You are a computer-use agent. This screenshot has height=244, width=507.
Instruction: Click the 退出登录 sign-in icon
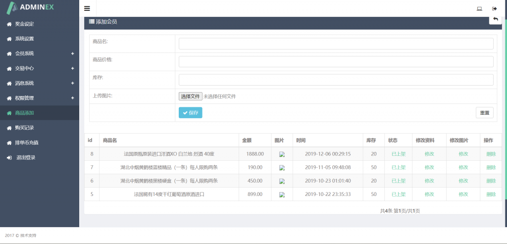click(9, 157)
